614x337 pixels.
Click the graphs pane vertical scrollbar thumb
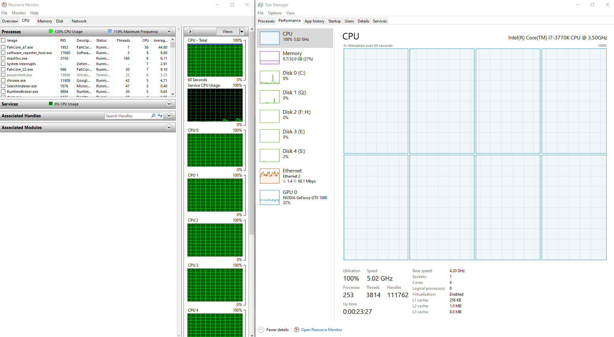(252, 133)
